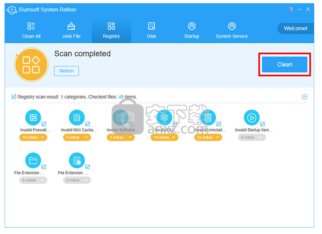Open the Disk scan icon

(152, 26)
